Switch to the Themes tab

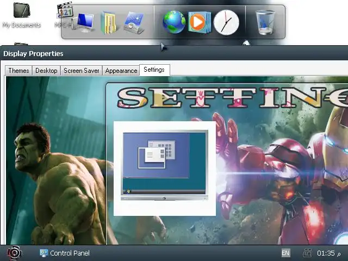18,71
